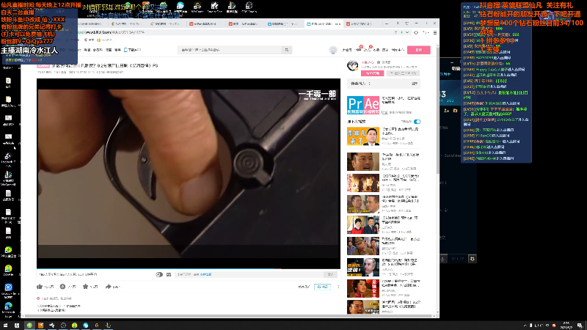
Task: Click the coin icon below the video
Action: 62,287
